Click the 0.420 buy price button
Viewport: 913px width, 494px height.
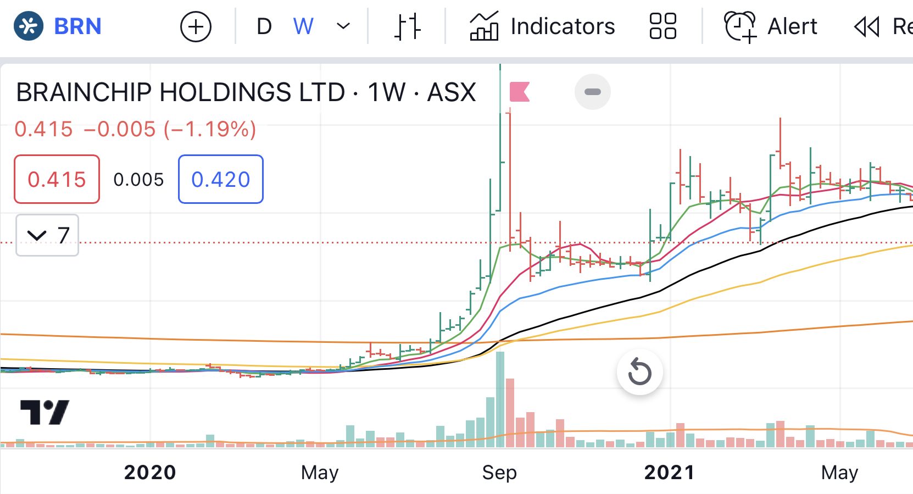pyautogui.click(x=221, y=179)
